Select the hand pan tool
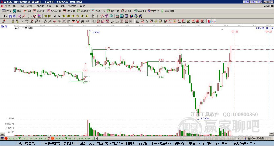Image resolution: width=274 pixels, height=146 pixels. [93, 16]
